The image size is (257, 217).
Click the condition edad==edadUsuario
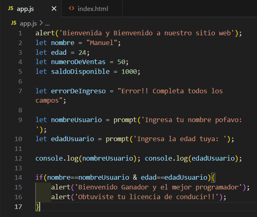coord(174,178)
